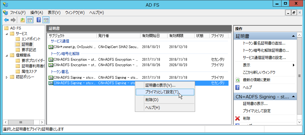This screenshot has width=305, height=135.
Task: Click 証明書の表示... in actions pane
Action: point(255,103)
